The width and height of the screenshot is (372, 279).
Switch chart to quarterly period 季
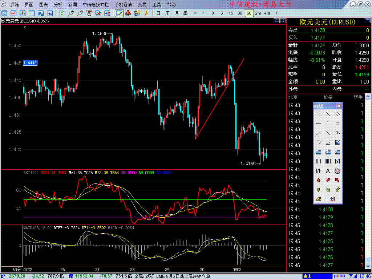point(186,13)
